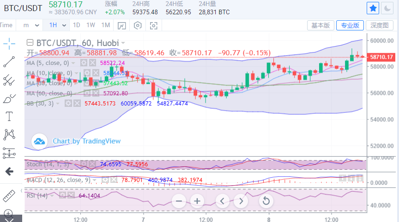
Task: Select the ruler measure tool
Action: coord(9,196)
